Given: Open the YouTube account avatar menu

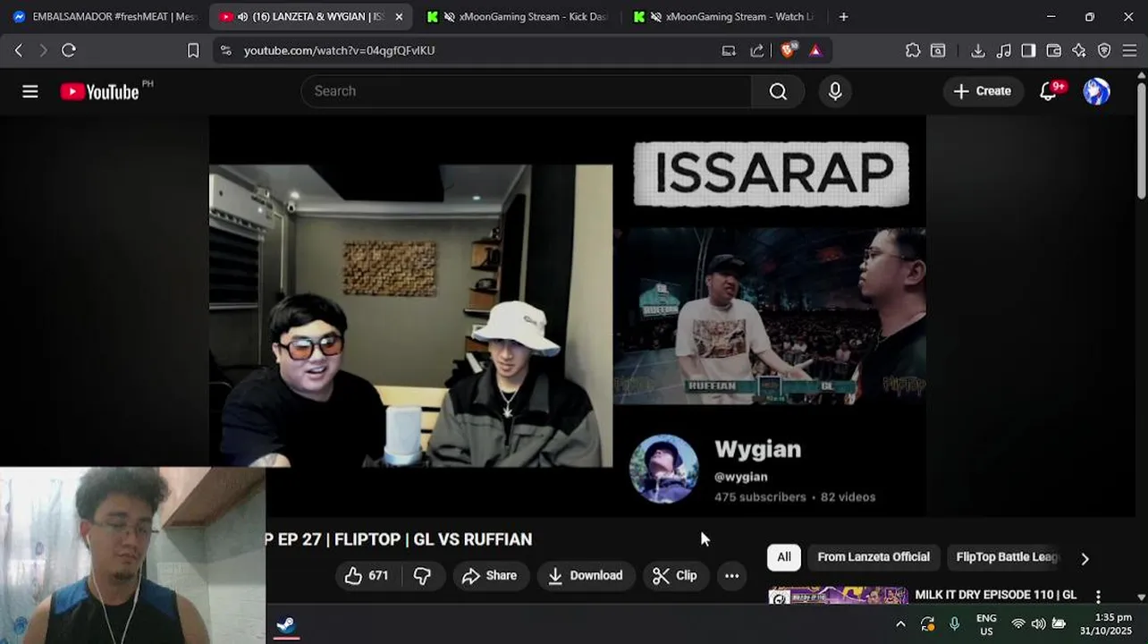Looking at the screenshot, I should 1096,91.
